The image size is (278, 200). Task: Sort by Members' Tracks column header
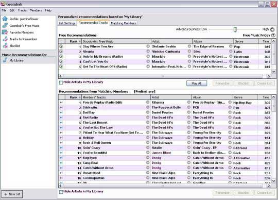tap(116, 97)
